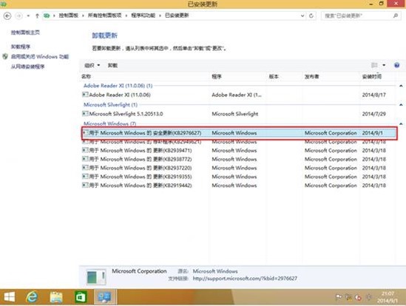
Task: Change the view layout icon
Action: click(374, 65)
